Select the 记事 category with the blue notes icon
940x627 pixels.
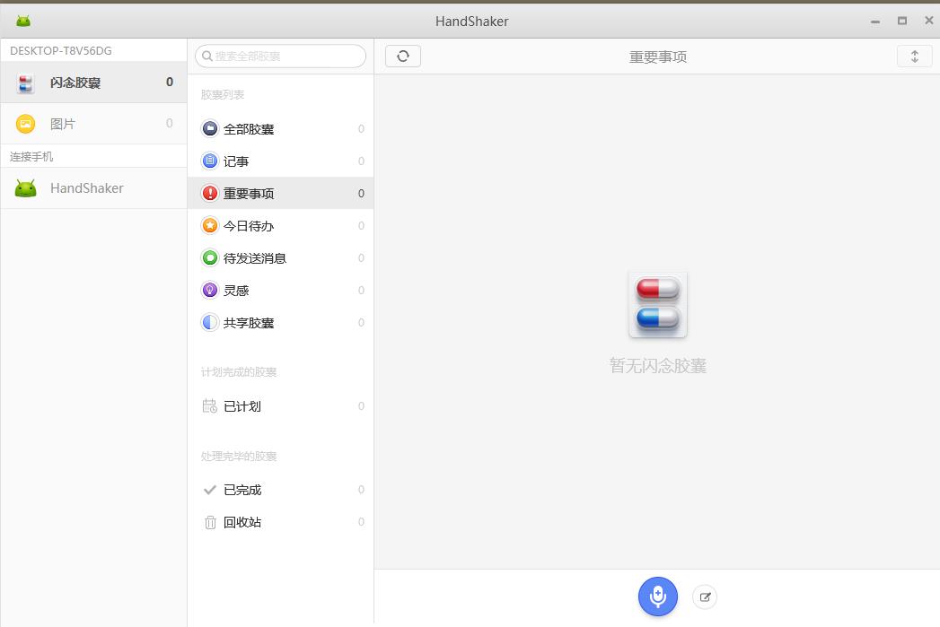pyautogui.click(x=235, y=161)
